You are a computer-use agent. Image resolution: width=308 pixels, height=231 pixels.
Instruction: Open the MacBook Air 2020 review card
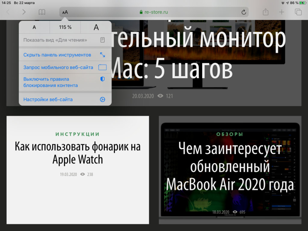point(230,171)
